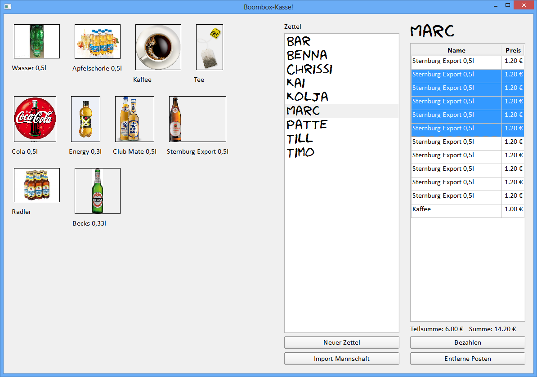Screen dimensions: 537x377
Task: Add a Wasser 0,5l water bottle
Action: coord(36,41)
